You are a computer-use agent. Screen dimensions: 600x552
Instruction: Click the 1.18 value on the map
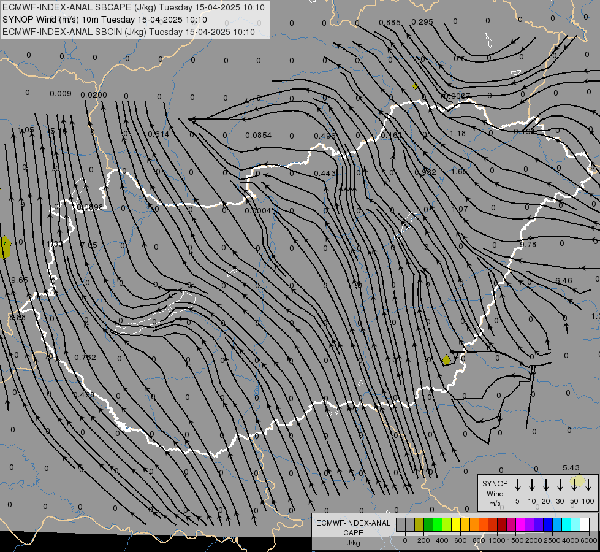click(458, 133)
